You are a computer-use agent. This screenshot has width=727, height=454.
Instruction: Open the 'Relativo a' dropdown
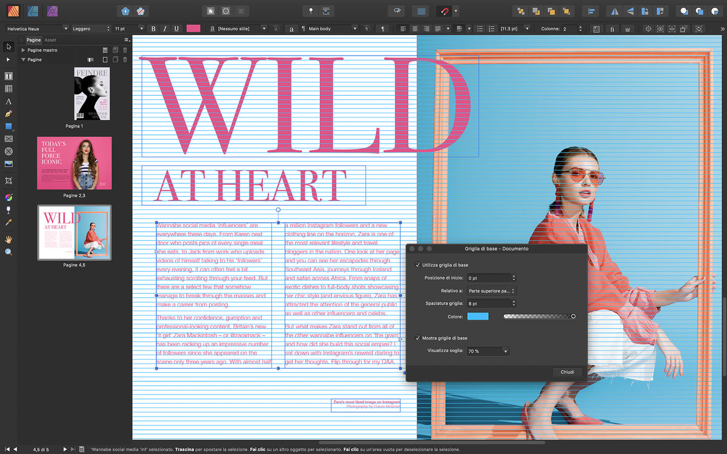point(491,291)
